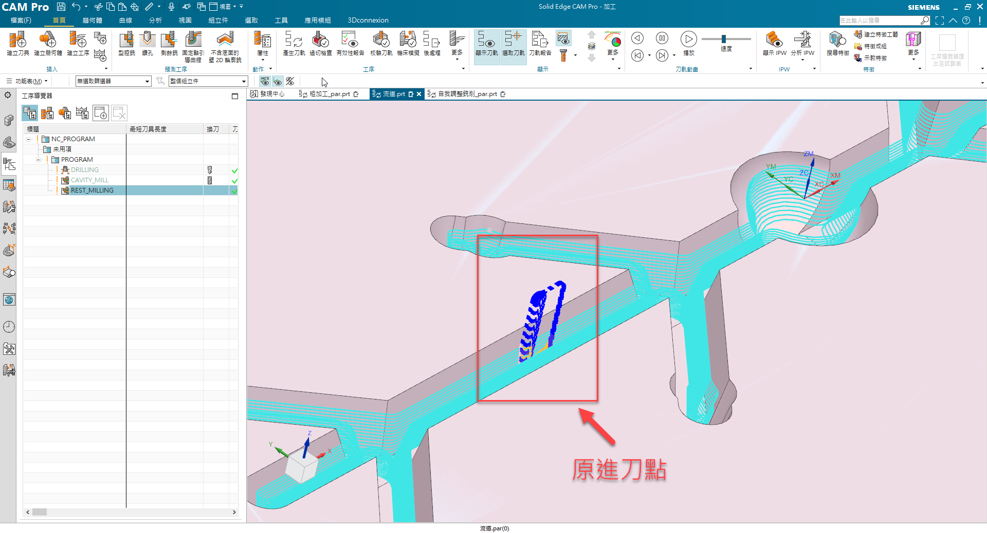Open the 檔案(F) file menu

click(x=21, y=21)
